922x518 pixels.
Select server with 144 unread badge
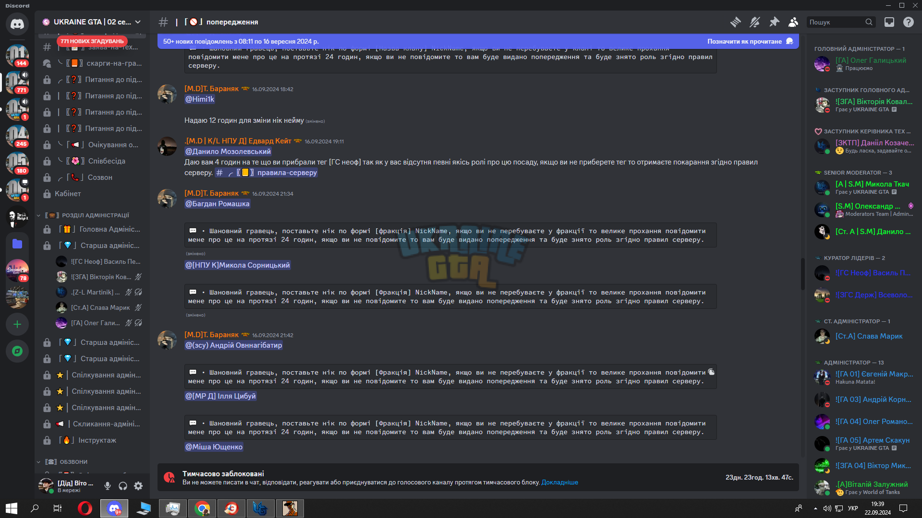coord(17,56)
